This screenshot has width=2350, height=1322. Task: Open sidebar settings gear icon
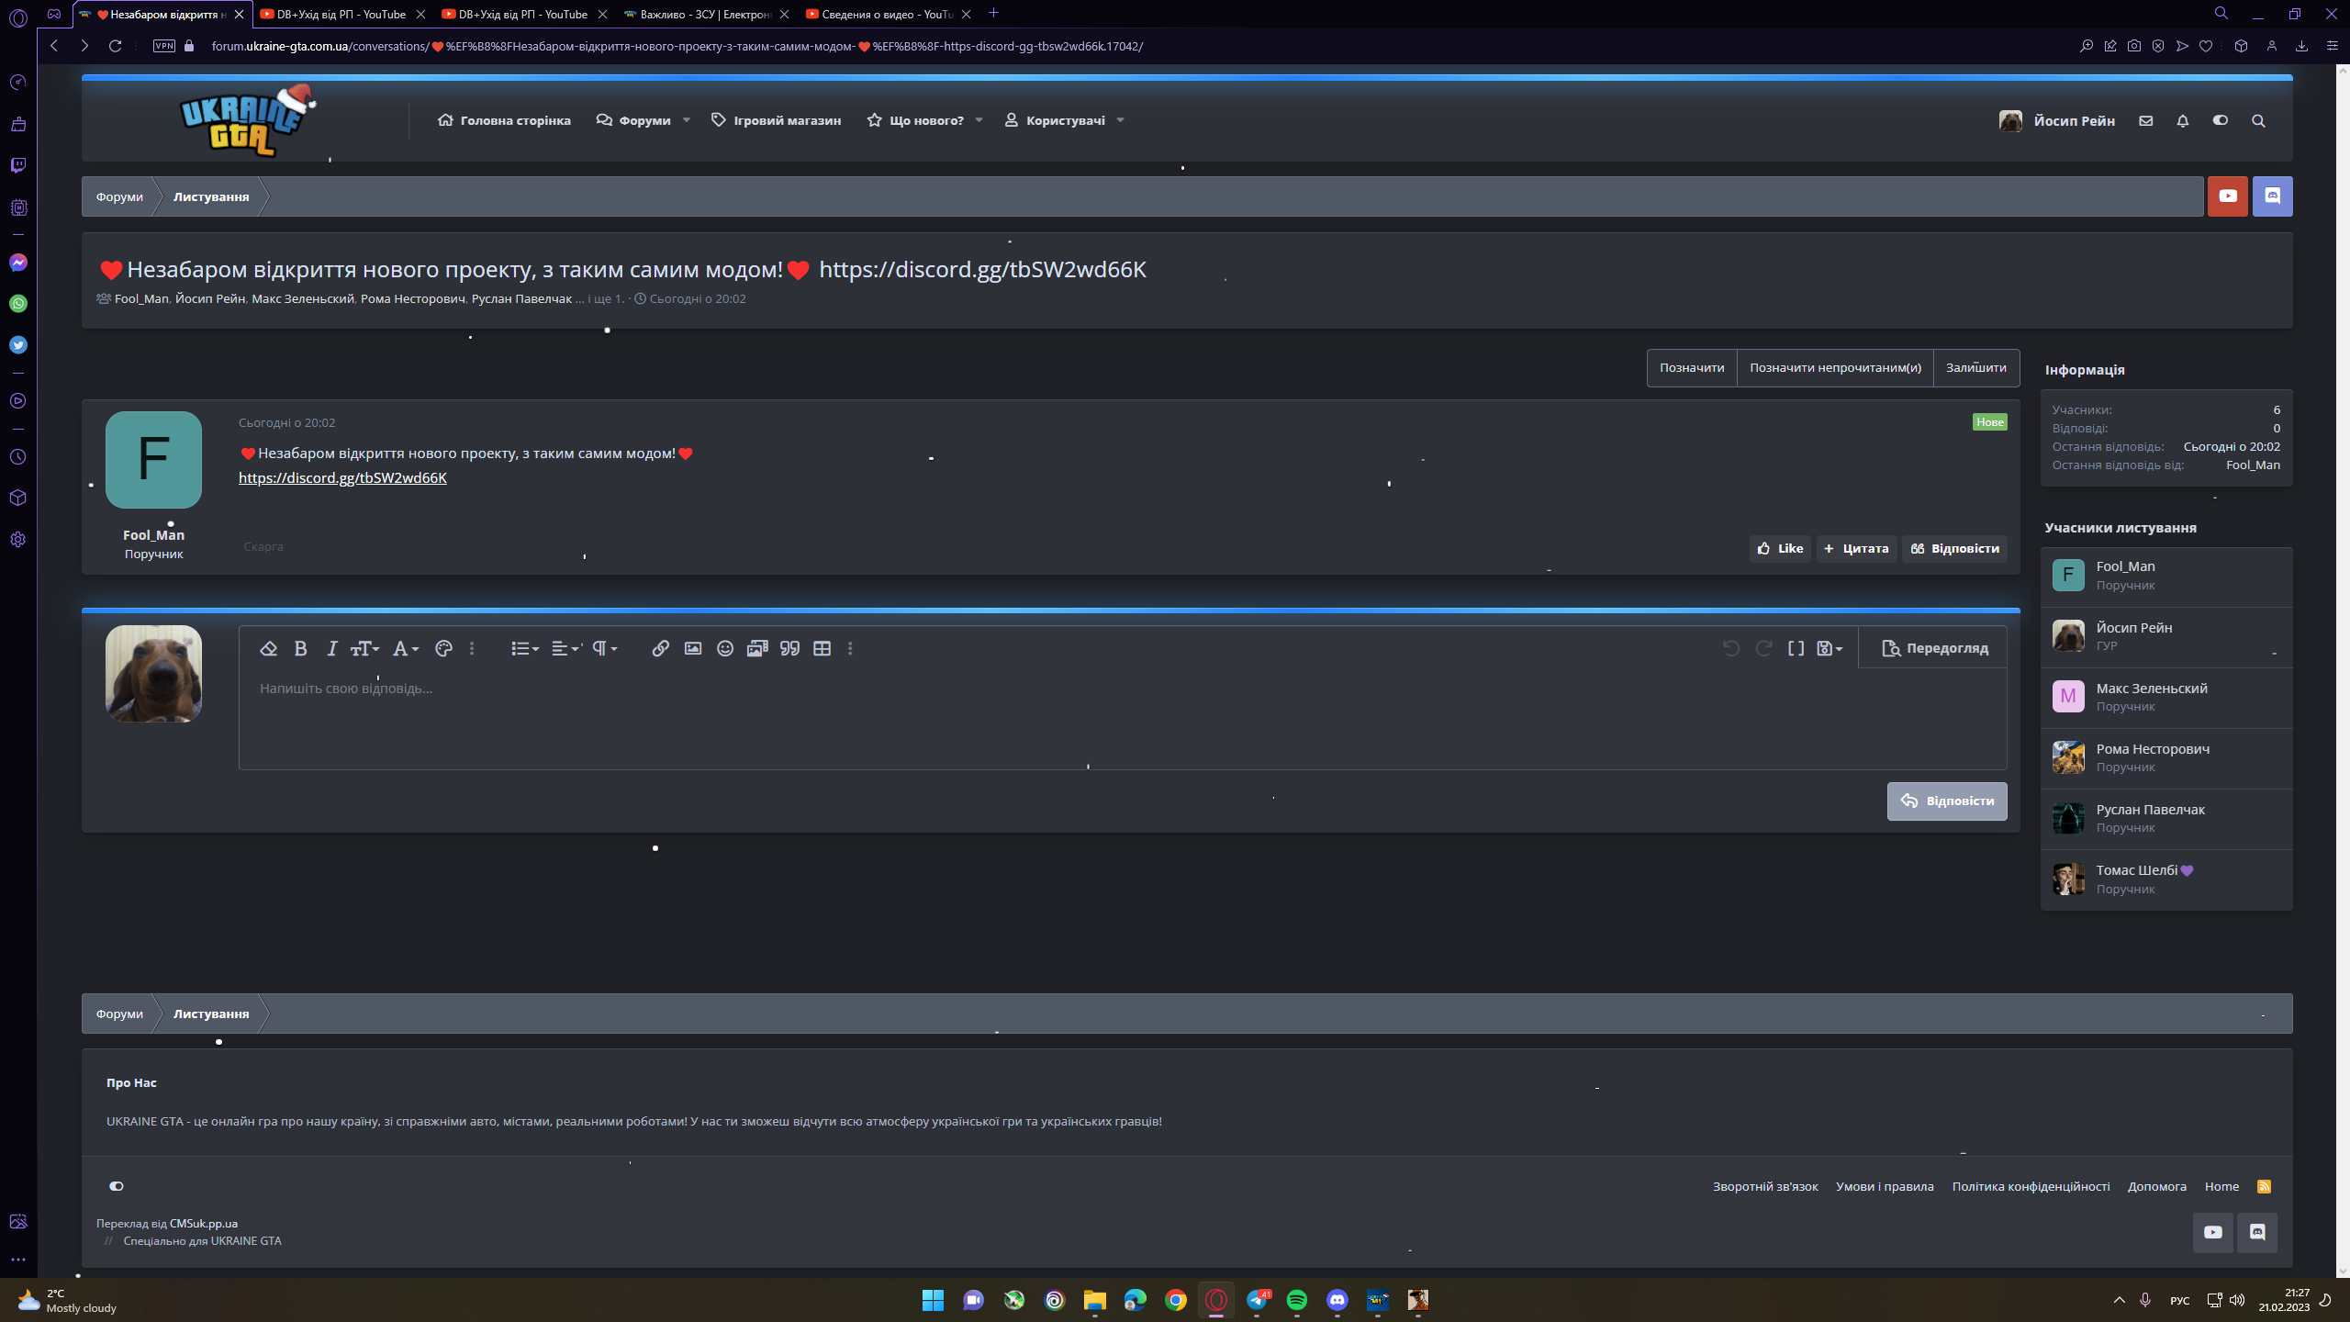(18, 540)
